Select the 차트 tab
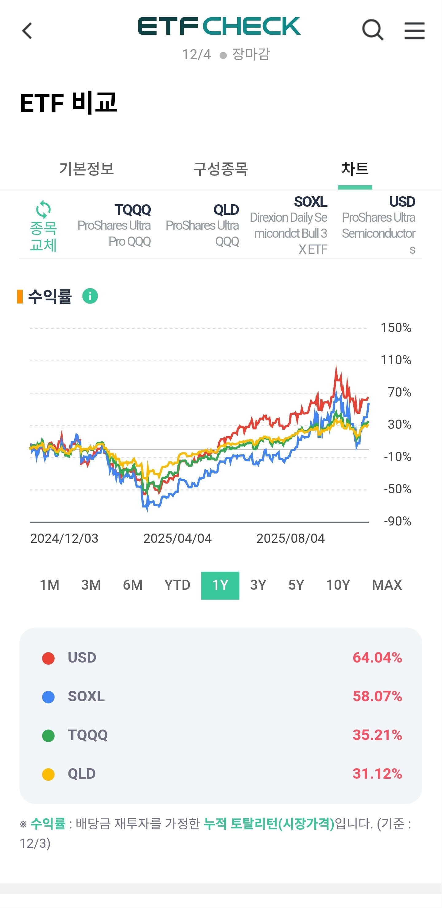The image size is (442, 908). [x=355, y=169]
